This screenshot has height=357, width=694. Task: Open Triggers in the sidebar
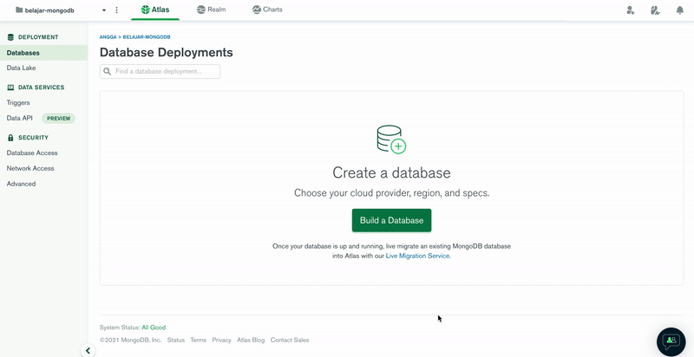[x=18, y=102]
